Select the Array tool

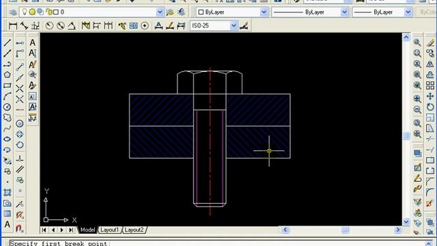tap(430, 85)
